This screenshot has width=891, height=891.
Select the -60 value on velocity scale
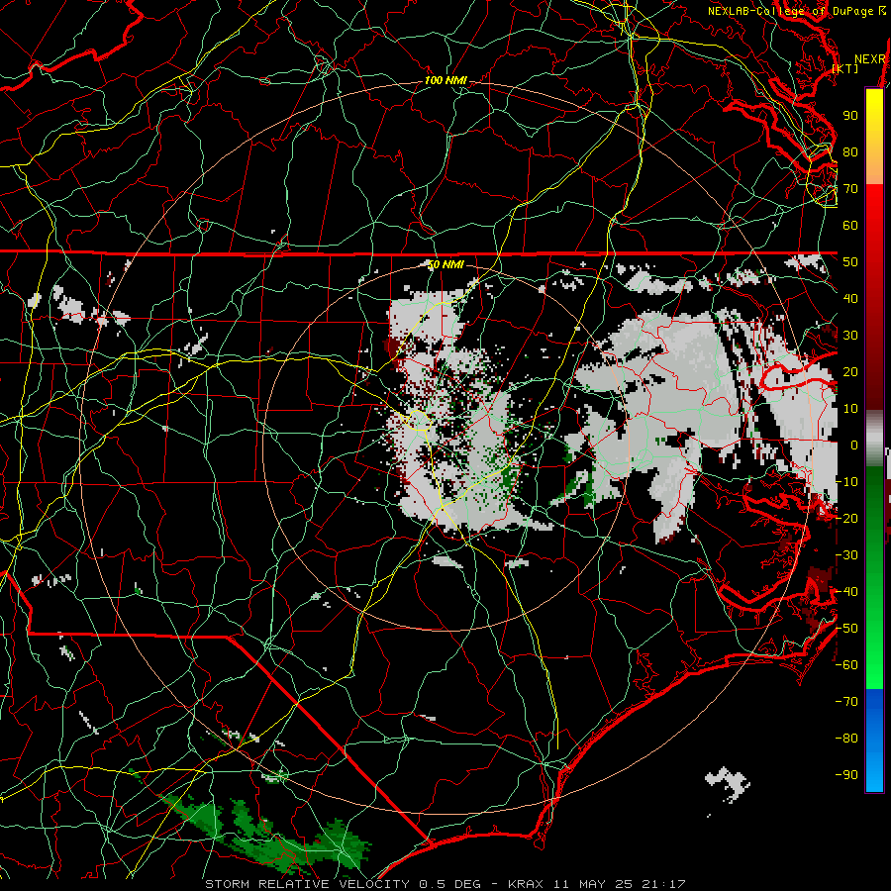click(846, 665)
